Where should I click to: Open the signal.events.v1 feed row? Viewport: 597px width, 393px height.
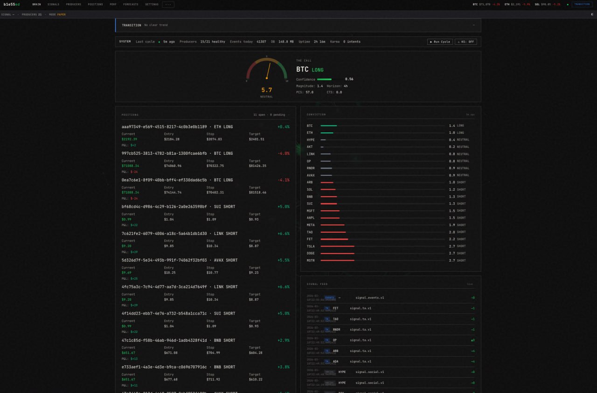coord(391,297)
